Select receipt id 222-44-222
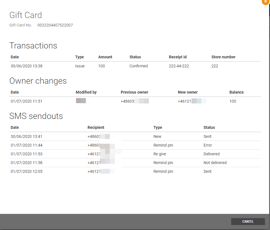 (x=179, y=66)
